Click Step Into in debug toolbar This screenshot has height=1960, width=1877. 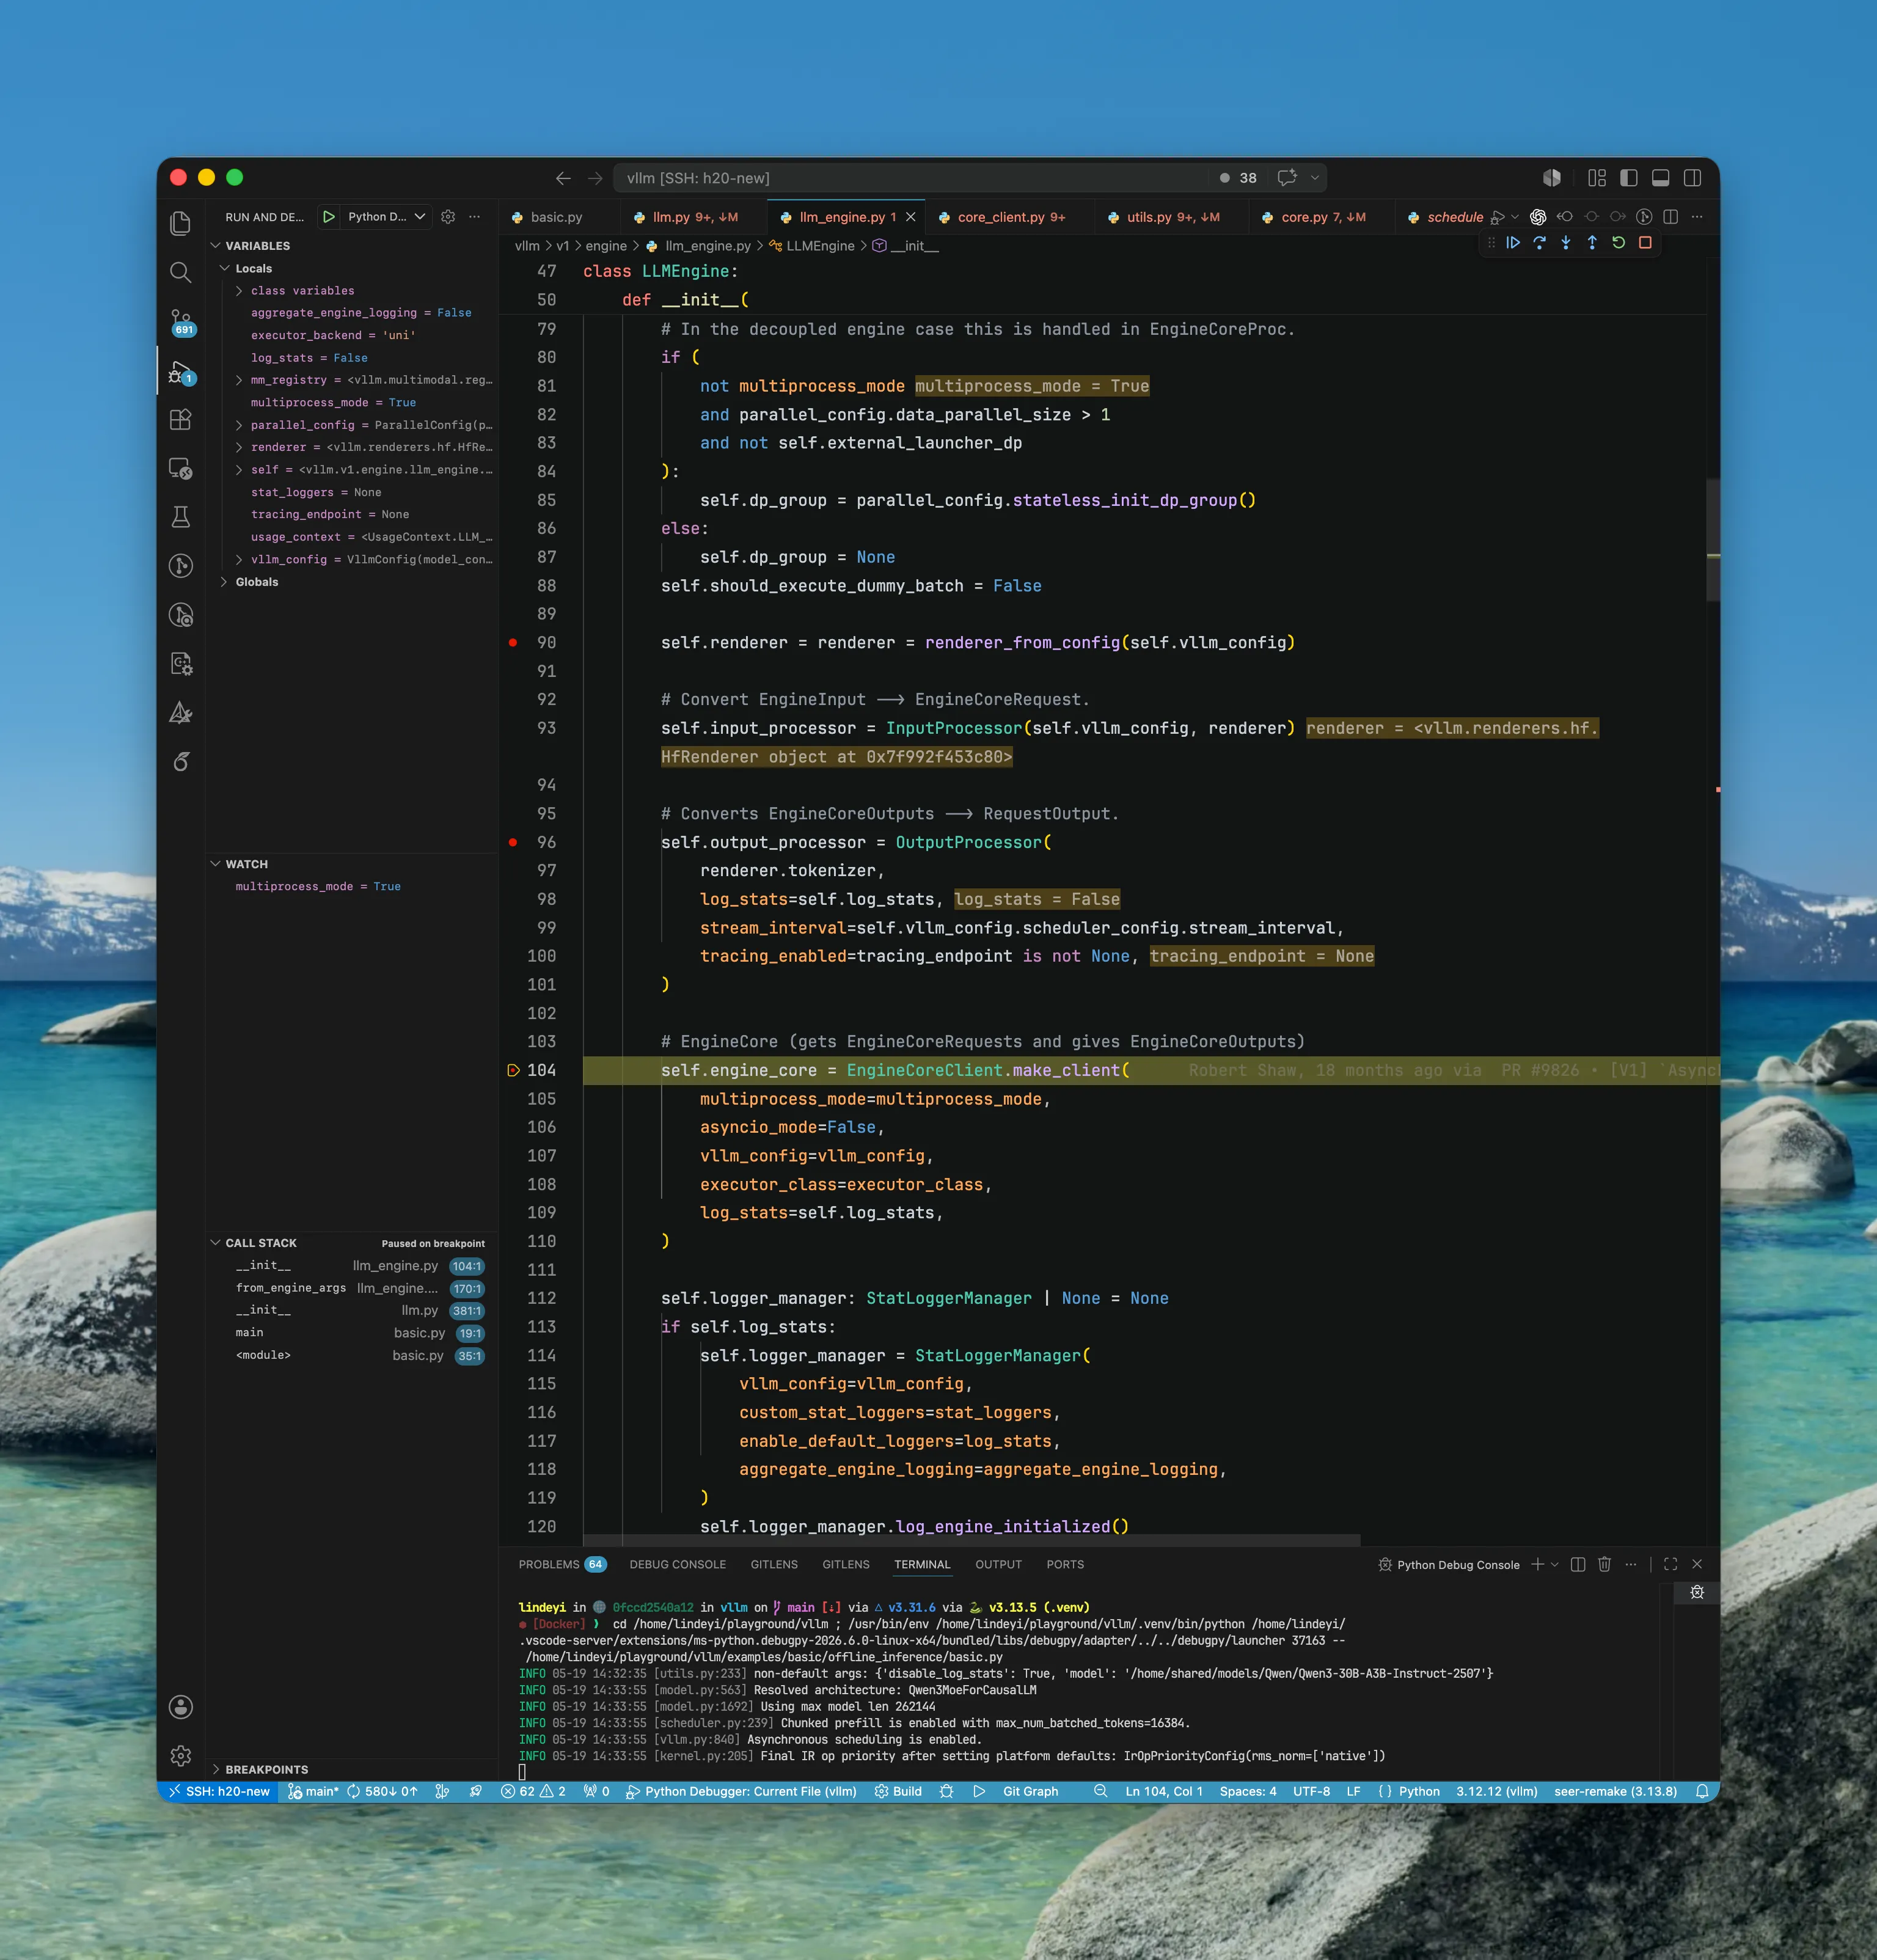(x=1566, y=243)
